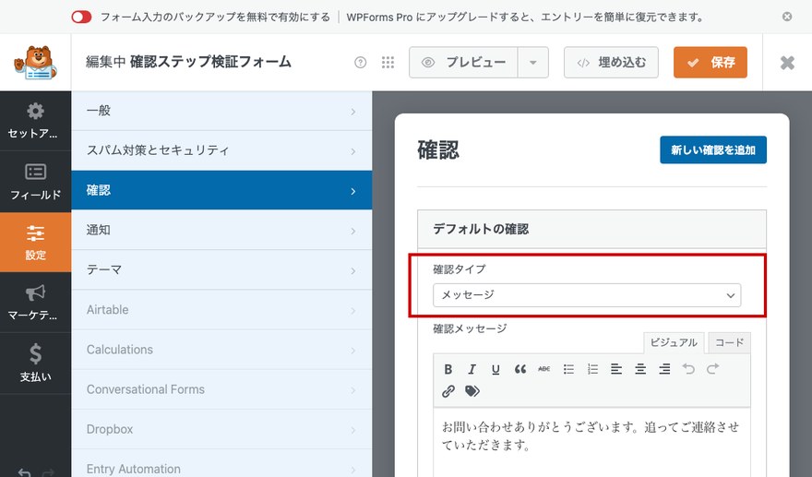Open スパム対策とセキュリティ settings section
812x477 pixels.
pos(221,150)
